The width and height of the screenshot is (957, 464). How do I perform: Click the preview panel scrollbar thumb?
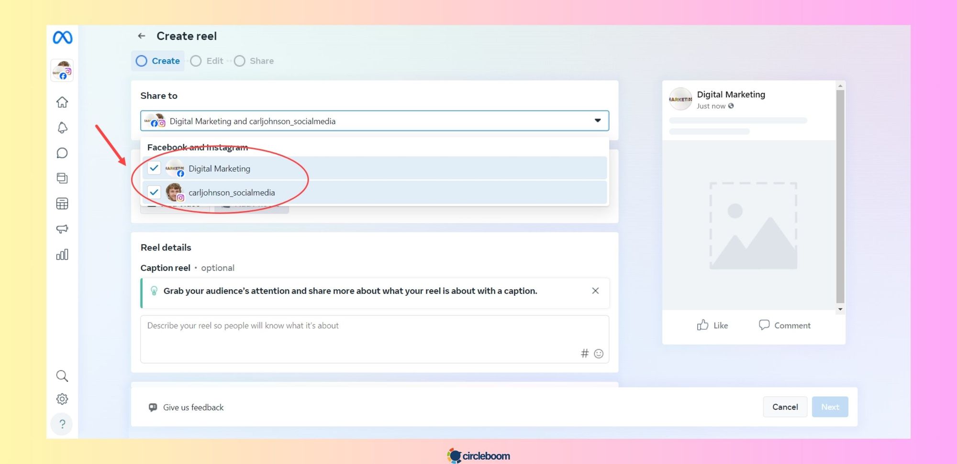click(x=840, y=196)
